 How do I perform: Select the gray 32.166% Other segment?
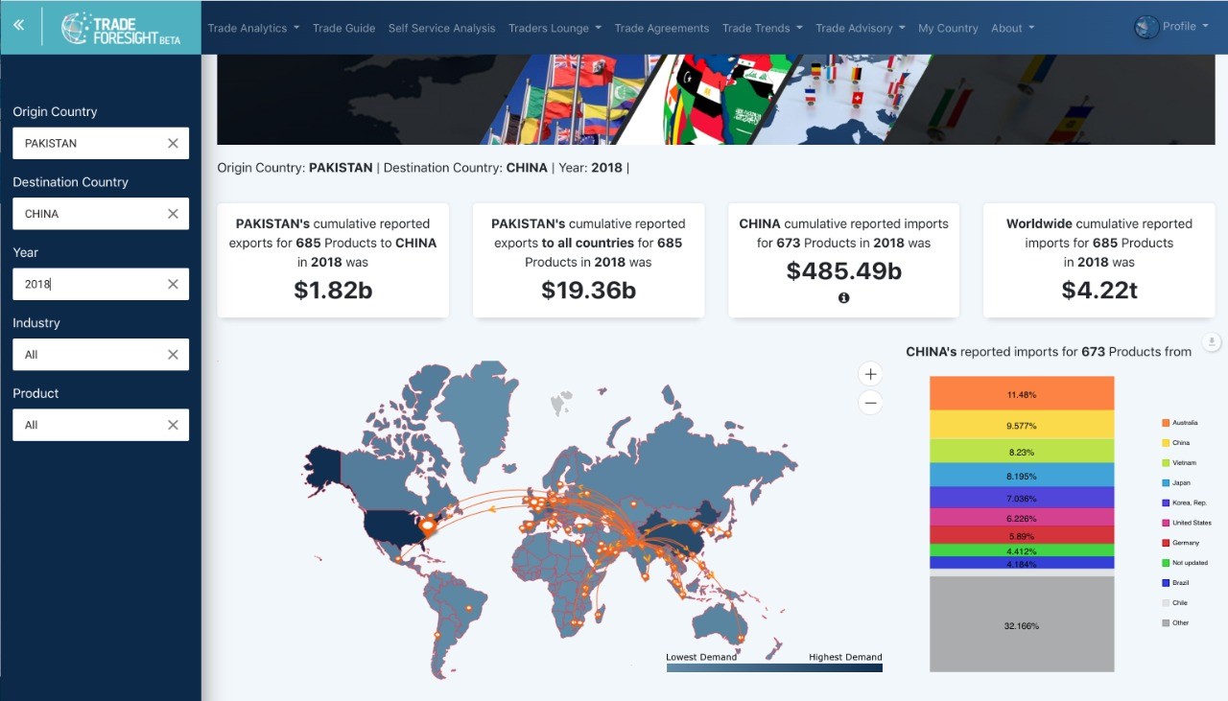click(x=1022, y=624)
